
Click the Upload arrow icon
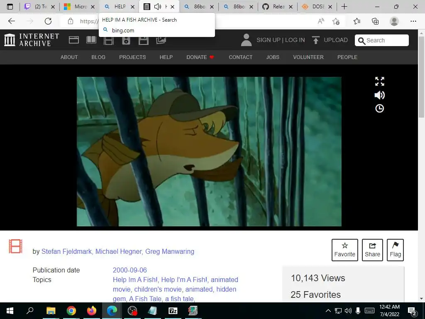(316, 40)
